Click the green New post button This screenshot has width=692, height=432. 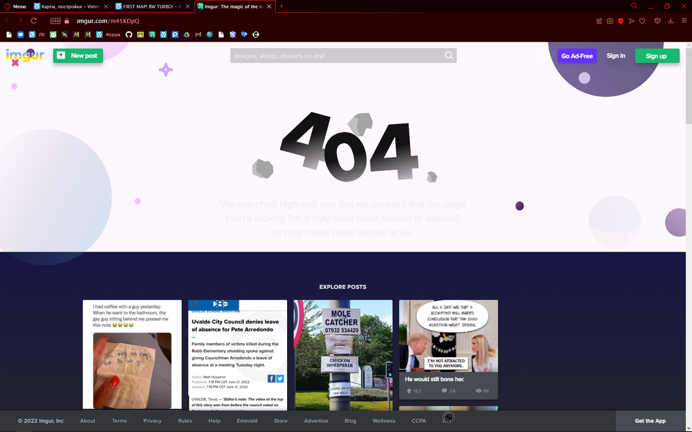tap(78, 56)
